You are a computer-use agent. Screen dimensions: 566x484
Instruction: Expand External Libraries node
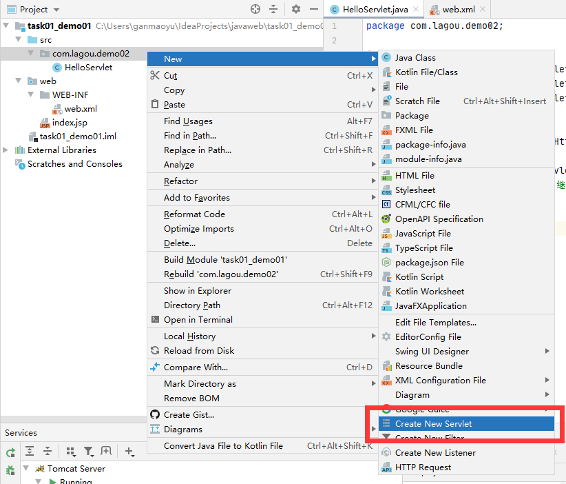[6, 150]
